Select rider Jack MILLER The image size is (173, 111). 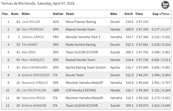pos(31,21)
